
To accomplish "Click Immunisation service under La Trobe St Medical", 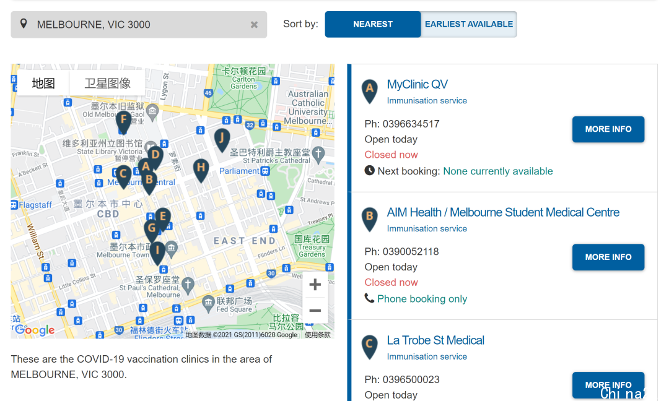I will pyautogui.click(x=427, y=356).
